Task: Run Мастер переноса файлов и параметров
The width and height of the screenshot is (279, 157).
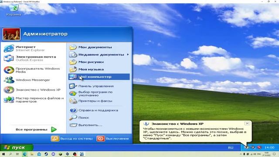Action: 33,100
